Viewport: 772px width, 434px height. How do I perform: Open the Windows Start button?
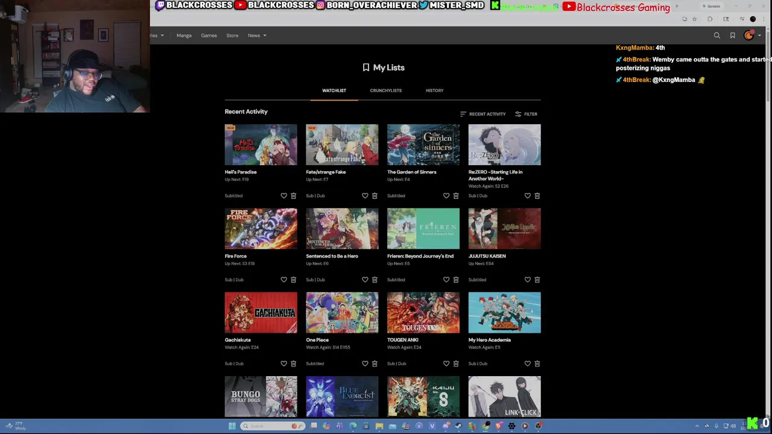click(x=232, y=426)
